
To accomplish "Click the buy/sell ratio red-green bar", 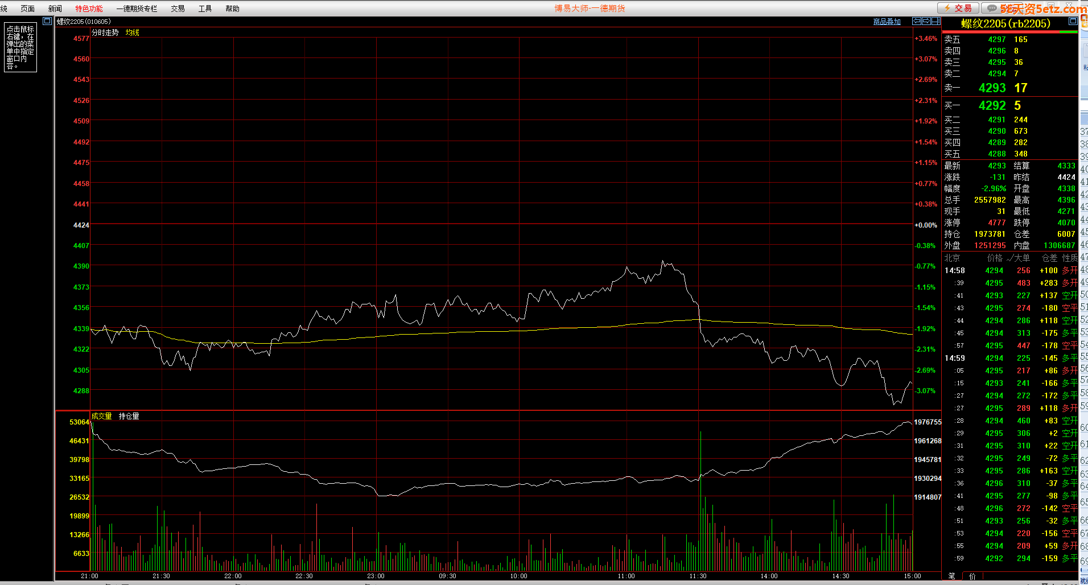I will point(1010,32).
